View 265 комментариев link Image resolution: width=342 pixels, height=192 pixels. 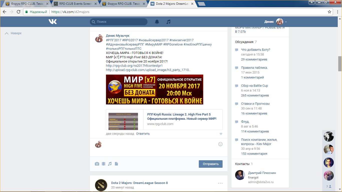coord(255,95)
